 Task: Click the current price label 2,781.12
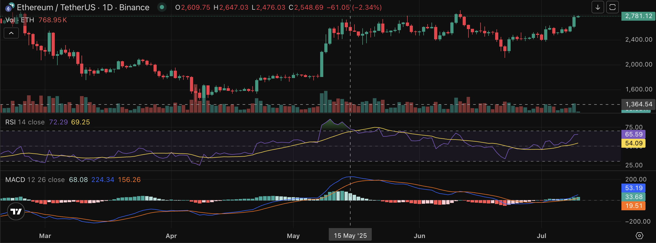[638, 16]
